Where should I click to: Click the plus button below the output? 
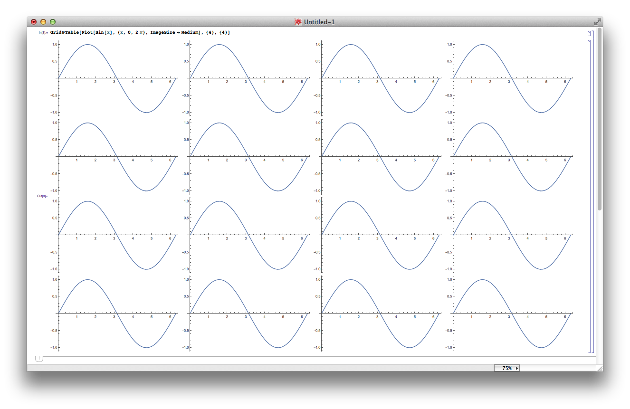pos(39,358)
